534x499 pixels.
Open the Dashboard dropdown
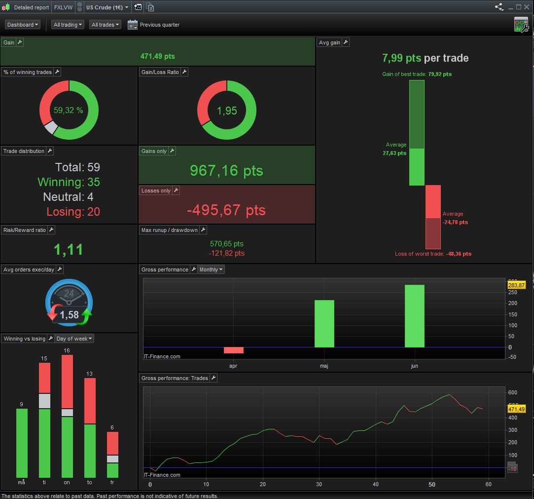(23, 25)
